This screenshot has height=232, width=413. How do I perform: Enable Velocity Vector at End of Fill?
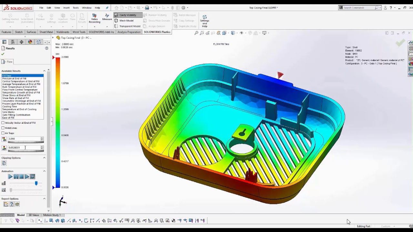[3, 123]
